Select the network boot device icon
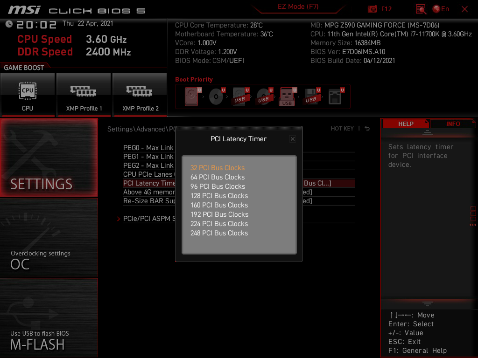Screen dimensions: 478x358 pos(336,96)
